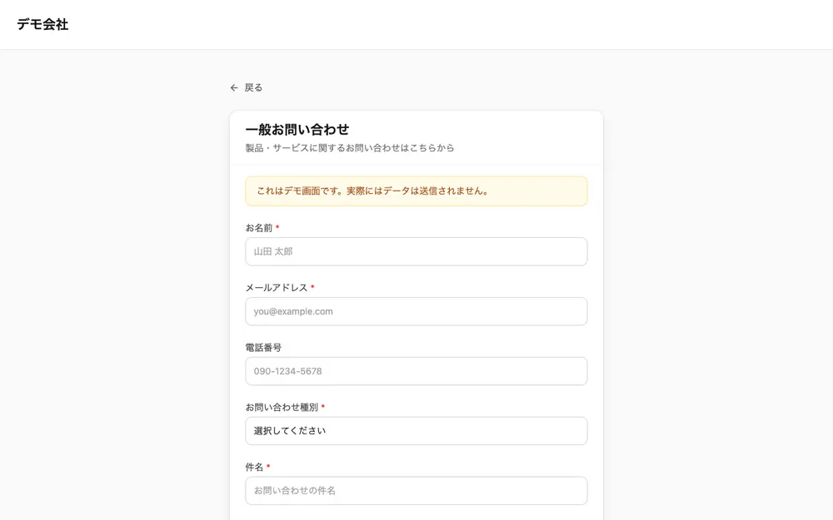Click the メールアドレス input field

point(416,311)
